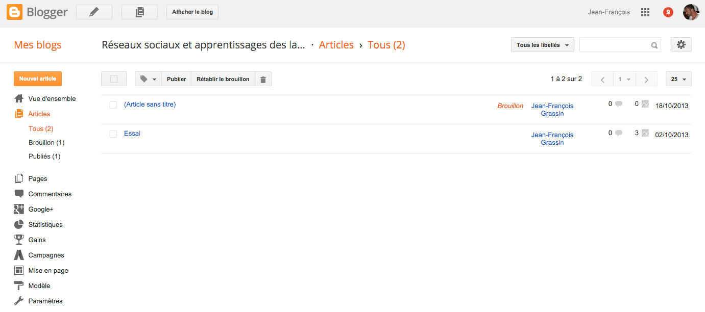
Task: Open the 25 posts-per-page dropdown
Action: 678,79
